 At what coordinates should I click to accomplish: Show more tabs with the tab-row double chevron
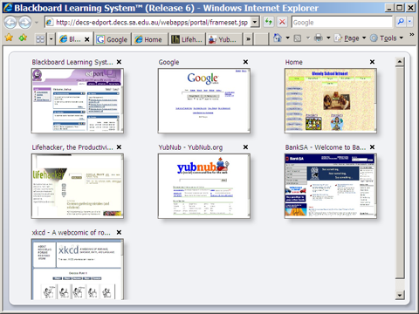click(248, 39)
